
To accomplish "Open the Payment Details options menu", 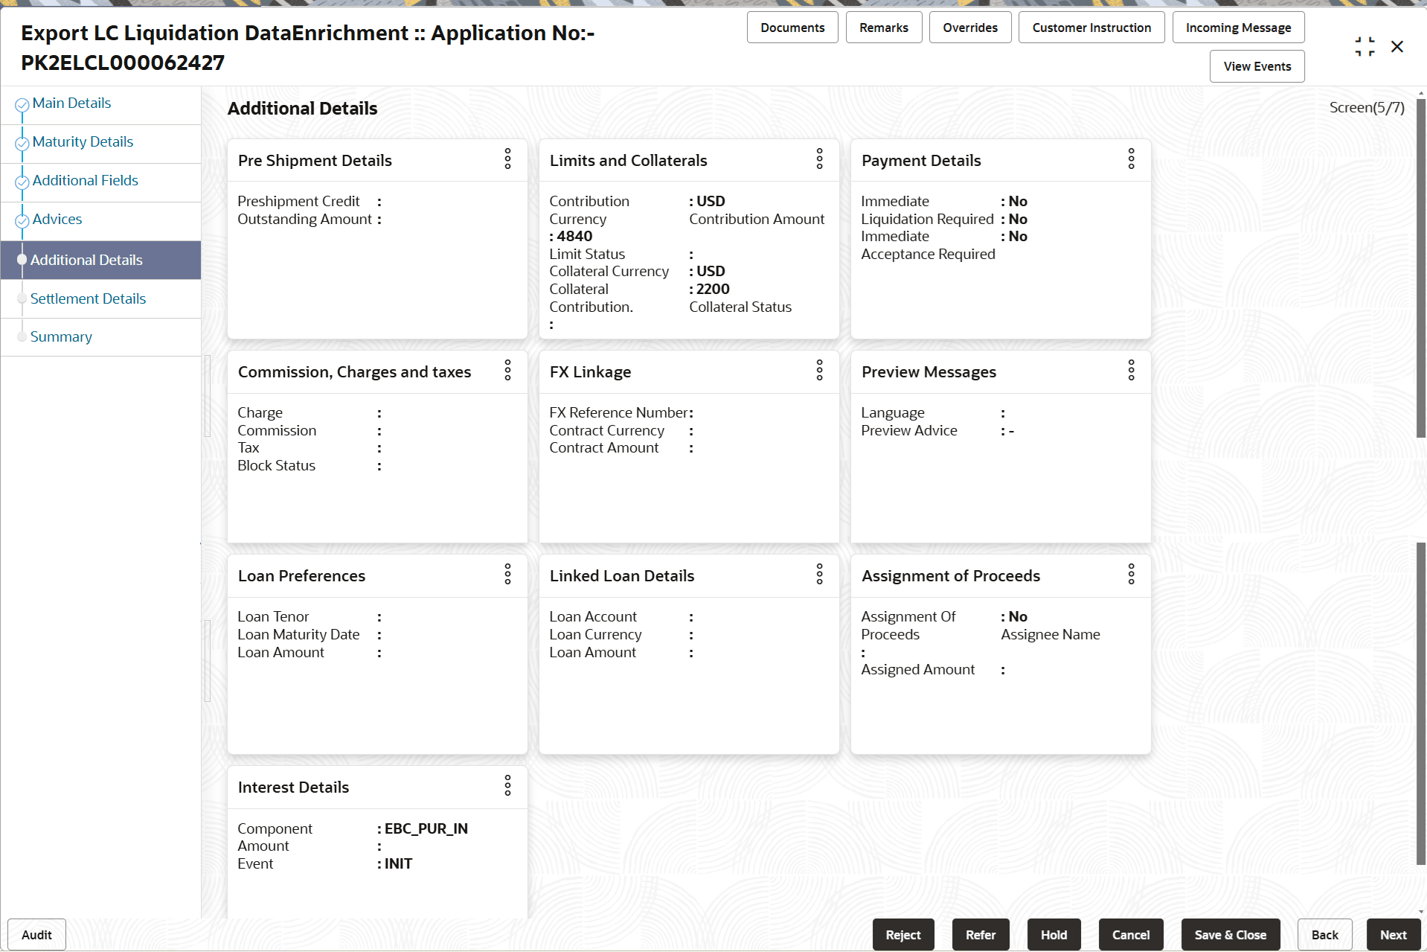I will click(1131, 159).
